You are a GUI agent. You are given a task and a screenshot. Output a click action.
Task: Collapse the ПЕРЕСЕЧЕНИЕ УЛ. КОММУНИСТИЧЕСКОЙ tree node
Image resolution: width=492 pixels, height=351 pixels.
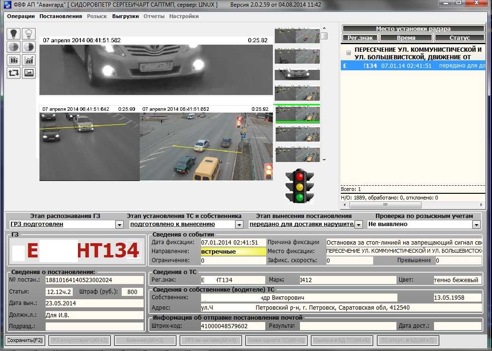click(x=348, y=53)
